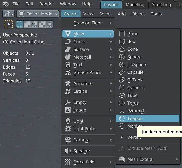Click the Light bulb icon
This screenshot has height=168, width=182.
point(68,121)
